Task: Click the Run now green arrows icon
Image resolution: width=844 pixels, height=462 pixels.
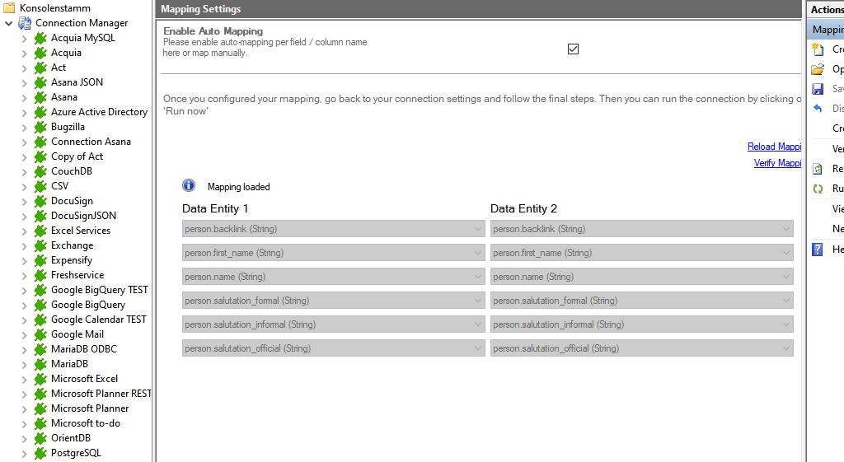Action: tap(818, 189)
